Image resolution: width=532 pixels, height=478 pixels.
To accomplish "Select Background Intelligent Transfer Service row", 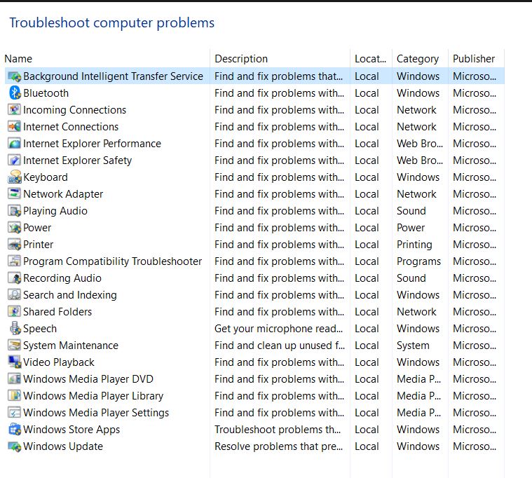I will pos(113,76).
